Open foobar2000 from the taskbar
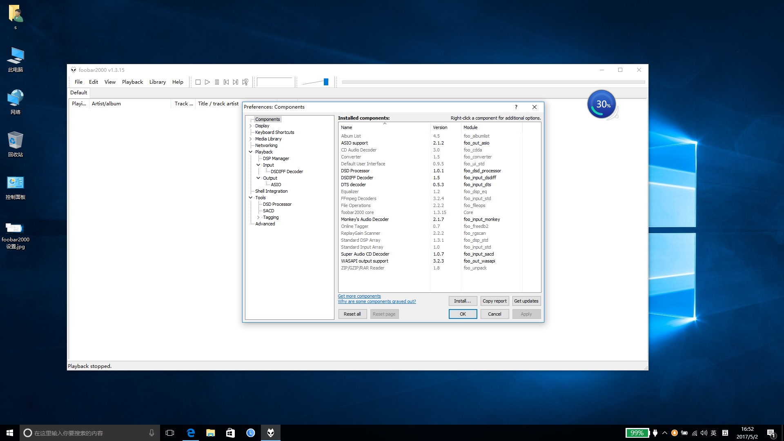 (271, 432)
